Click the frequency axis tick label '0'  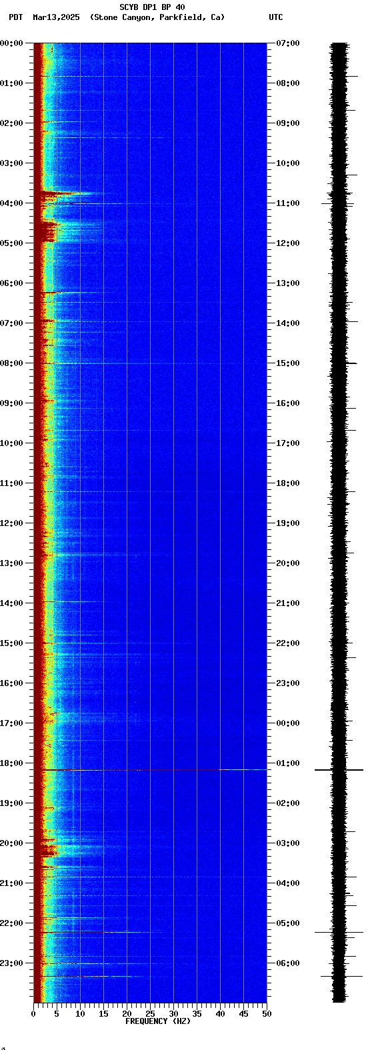(x=33, y=1014)
